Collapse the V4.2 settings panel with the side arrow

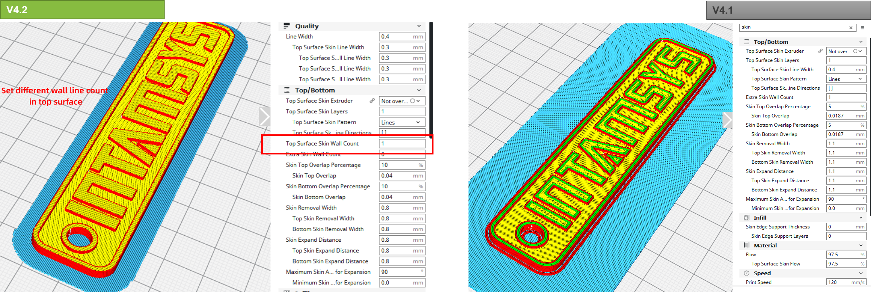pyautogui.click(x=264, y=117)
